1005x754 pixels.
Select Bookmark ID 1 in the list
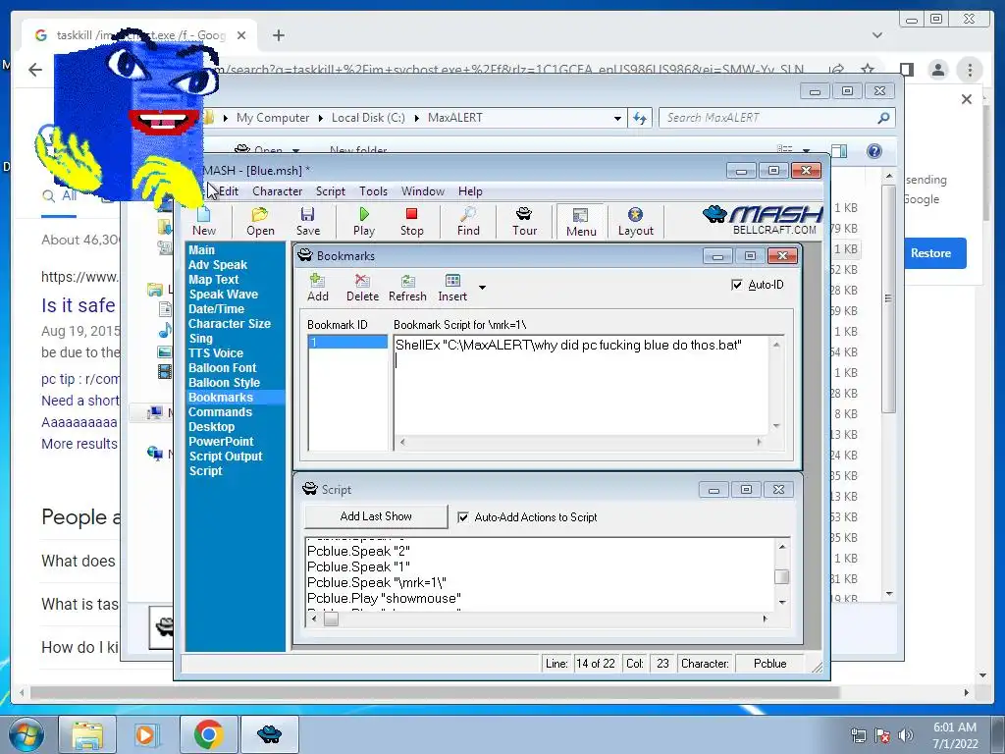(x=348, y=343)
